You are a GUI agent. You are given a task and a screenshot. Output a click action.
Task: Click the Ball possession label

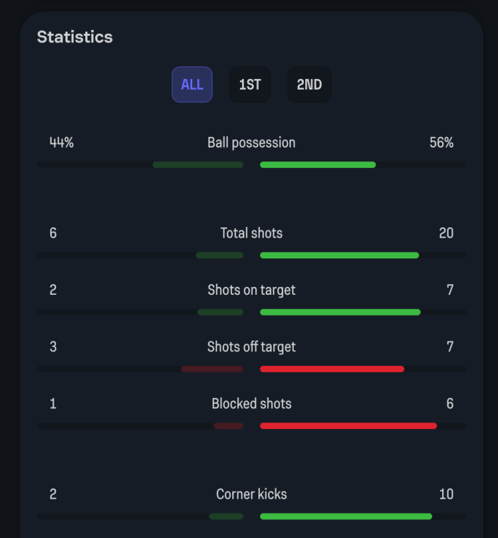[252, 143]
